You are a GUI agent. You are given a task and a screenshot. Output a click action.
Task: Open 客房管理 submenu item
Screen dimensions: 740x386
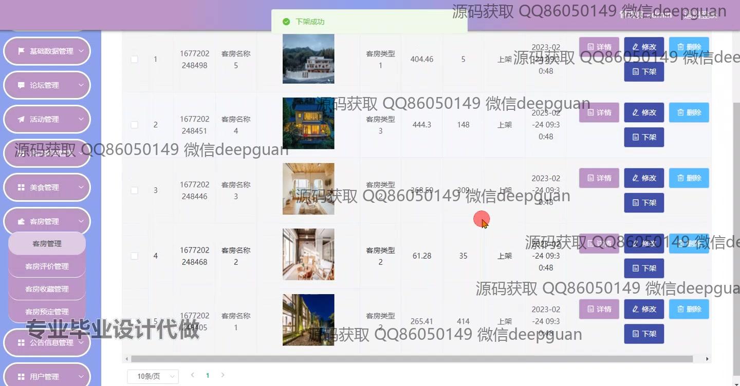pyautogui.click(x=47, y=244)
